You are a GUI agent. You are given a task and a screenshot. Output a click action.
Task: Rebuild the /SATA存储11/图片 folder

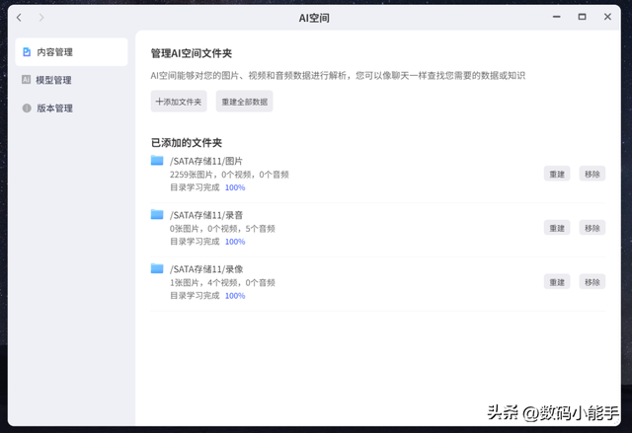coord(557,174)
